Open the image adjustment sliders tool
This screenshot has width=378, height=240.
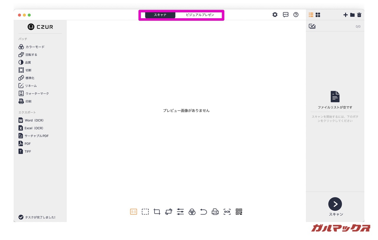(180, 212)
